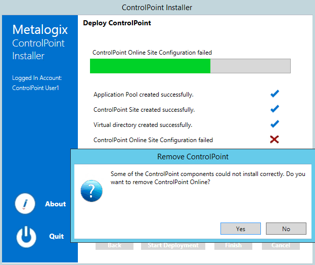
Task: Click the Remove ControlPoint dialog title bar
Action: coord(193,157)
